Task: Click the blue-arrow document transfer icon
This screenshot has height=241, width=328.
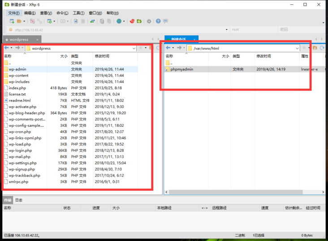Action: (76, 21)
